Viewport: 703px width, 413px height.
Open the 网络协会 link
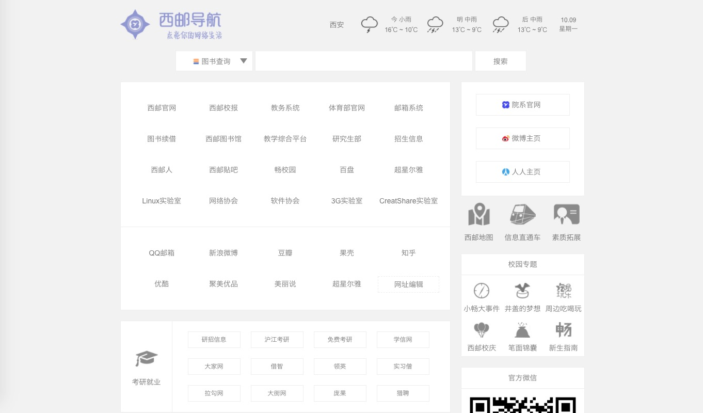(223, 201)
